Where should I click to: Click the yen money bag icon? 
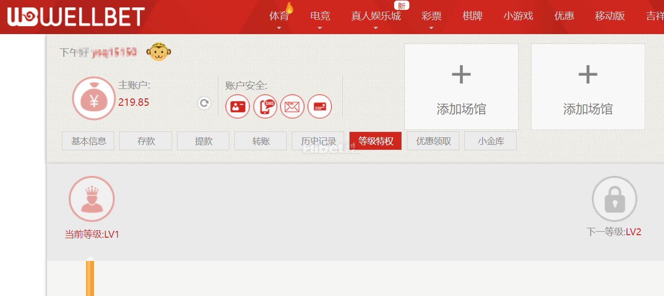pos(93,98)
